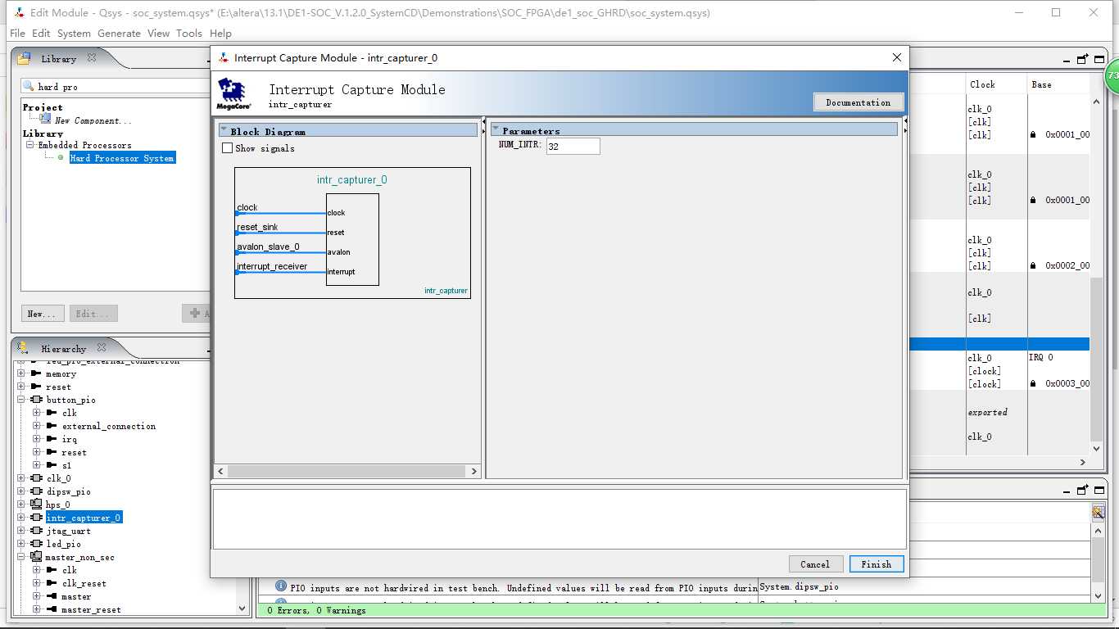The height and width of the screenshot is (629, 1119).
Task: Open the Help menu
Action: (x=220, y=34)
